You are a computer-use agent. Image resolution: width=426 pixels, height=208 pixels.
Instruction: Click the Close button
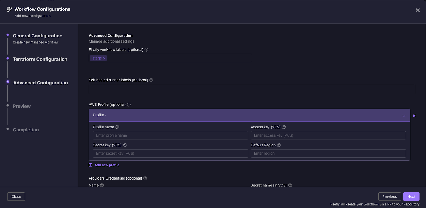16,197
